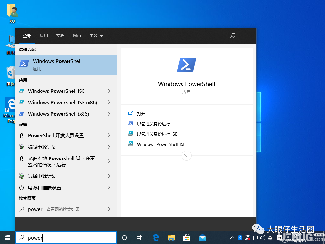Screen dimensions: 325x244
Task: Open Mail app from taskbar
Action: [202, 238]
